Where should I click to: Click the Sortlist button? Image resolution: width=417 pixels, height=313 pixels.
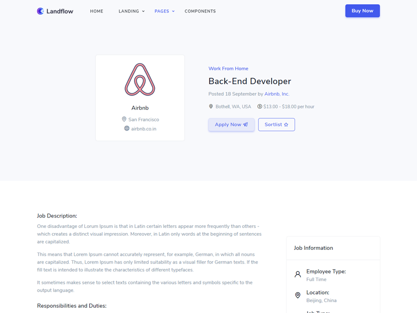[276, 125]
